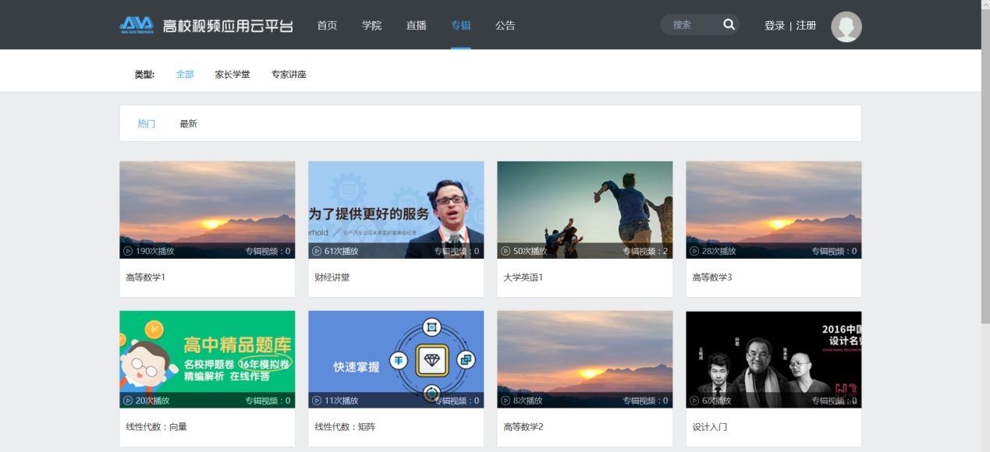Select the 专辑 navigation item
Viewport: 990px width, 452px height.
(x=460, y=25)
